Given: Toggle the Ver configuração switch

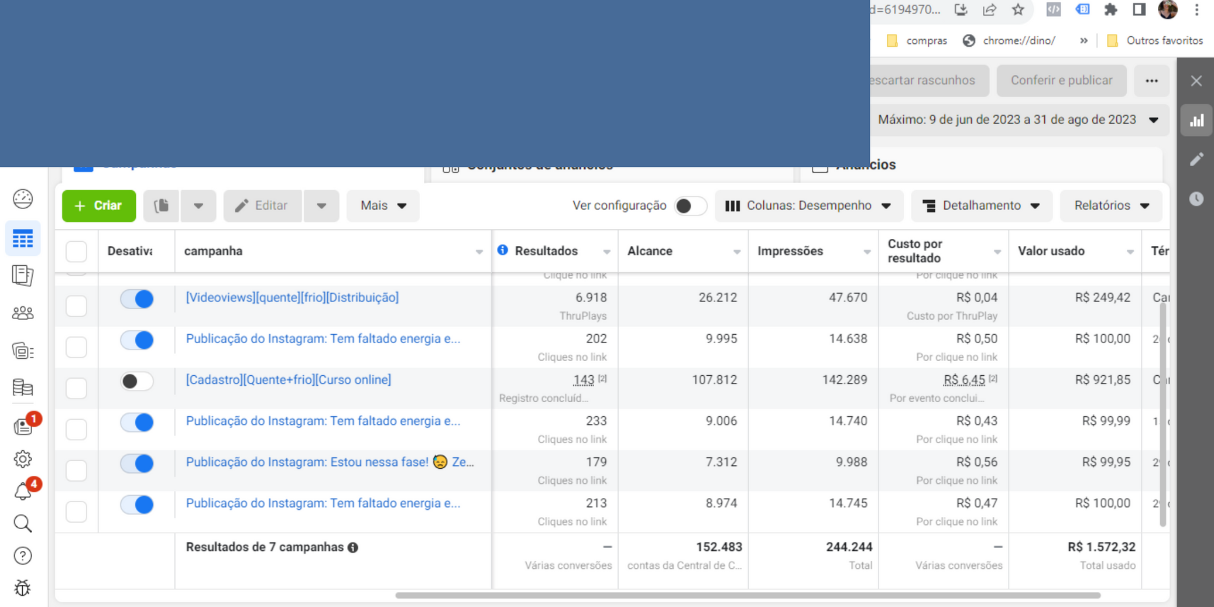Looking at the screenshot, I should click(690, 205).
